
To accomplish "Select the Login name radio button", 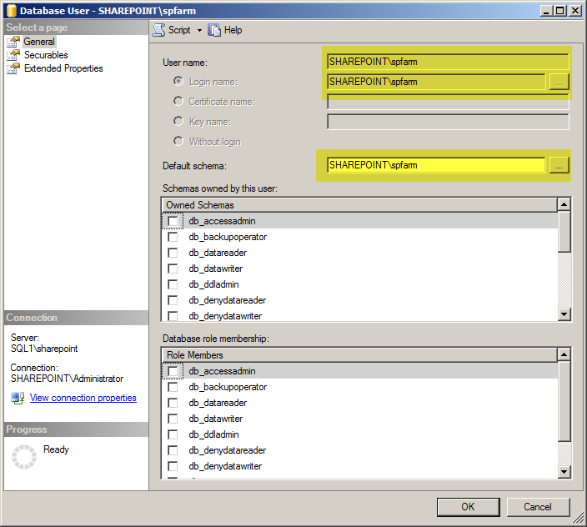I will pos(178,81).
